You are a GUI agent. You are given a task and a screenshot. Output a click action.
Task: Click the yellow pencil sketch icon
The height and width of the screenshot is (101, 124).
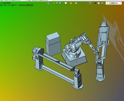point(54,3)
